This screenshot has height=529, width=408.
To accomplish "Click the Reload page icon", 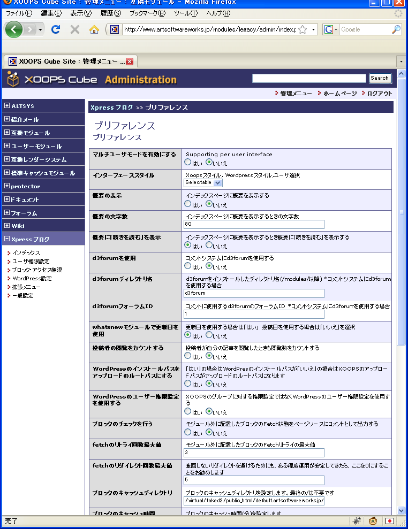I will pos(57,29).
